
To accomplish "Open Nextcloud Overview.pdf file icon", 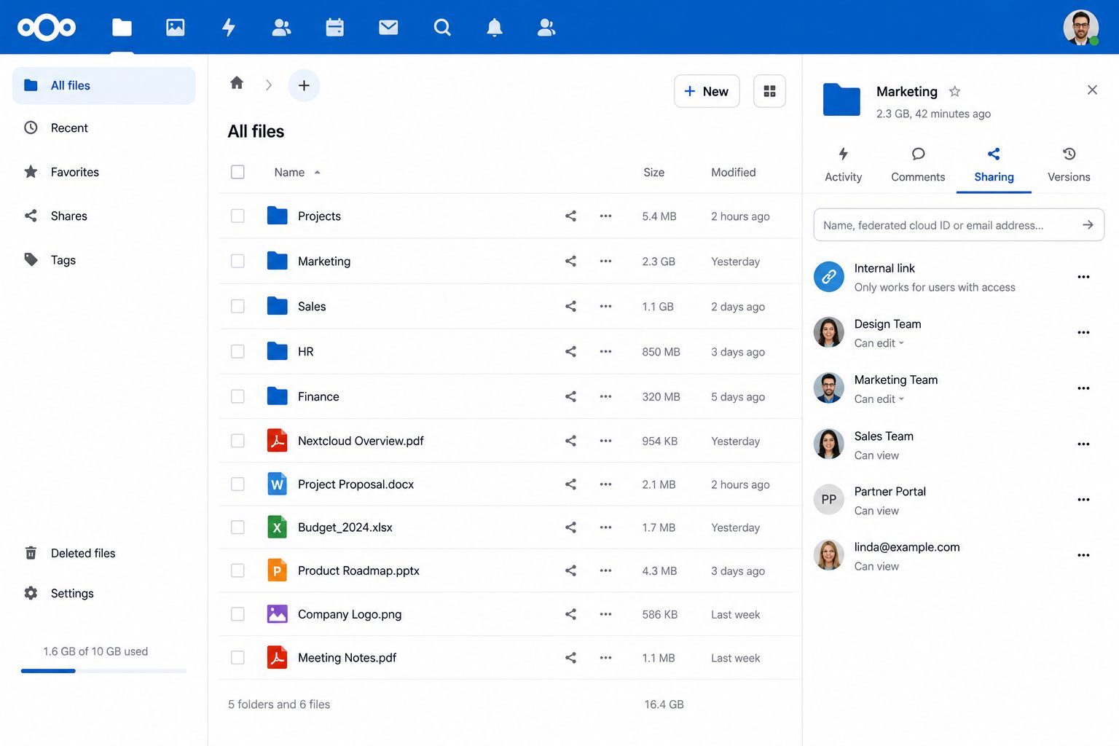I will 277,440.
